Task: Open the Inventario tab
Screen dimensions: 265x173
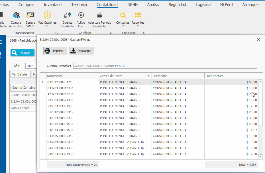Action: pos(52,5)
